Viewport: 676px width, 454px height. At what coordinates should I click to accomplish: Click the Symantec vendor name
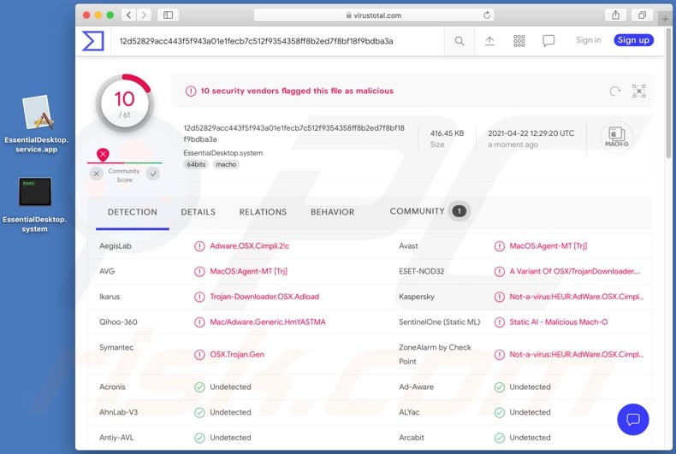[116, 347]
